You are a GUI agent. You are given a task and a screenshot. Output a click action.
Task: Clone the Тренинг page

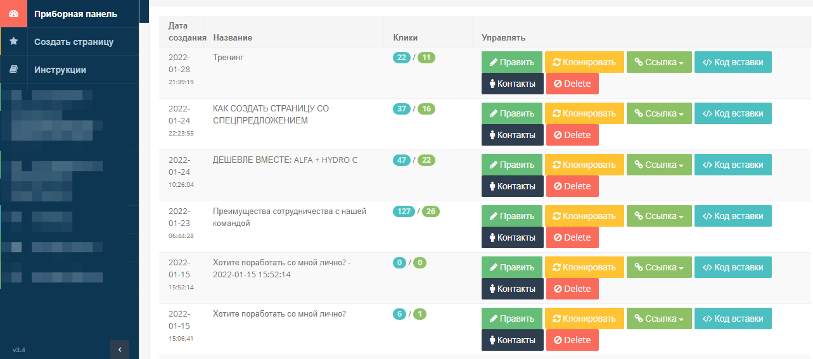584,62
